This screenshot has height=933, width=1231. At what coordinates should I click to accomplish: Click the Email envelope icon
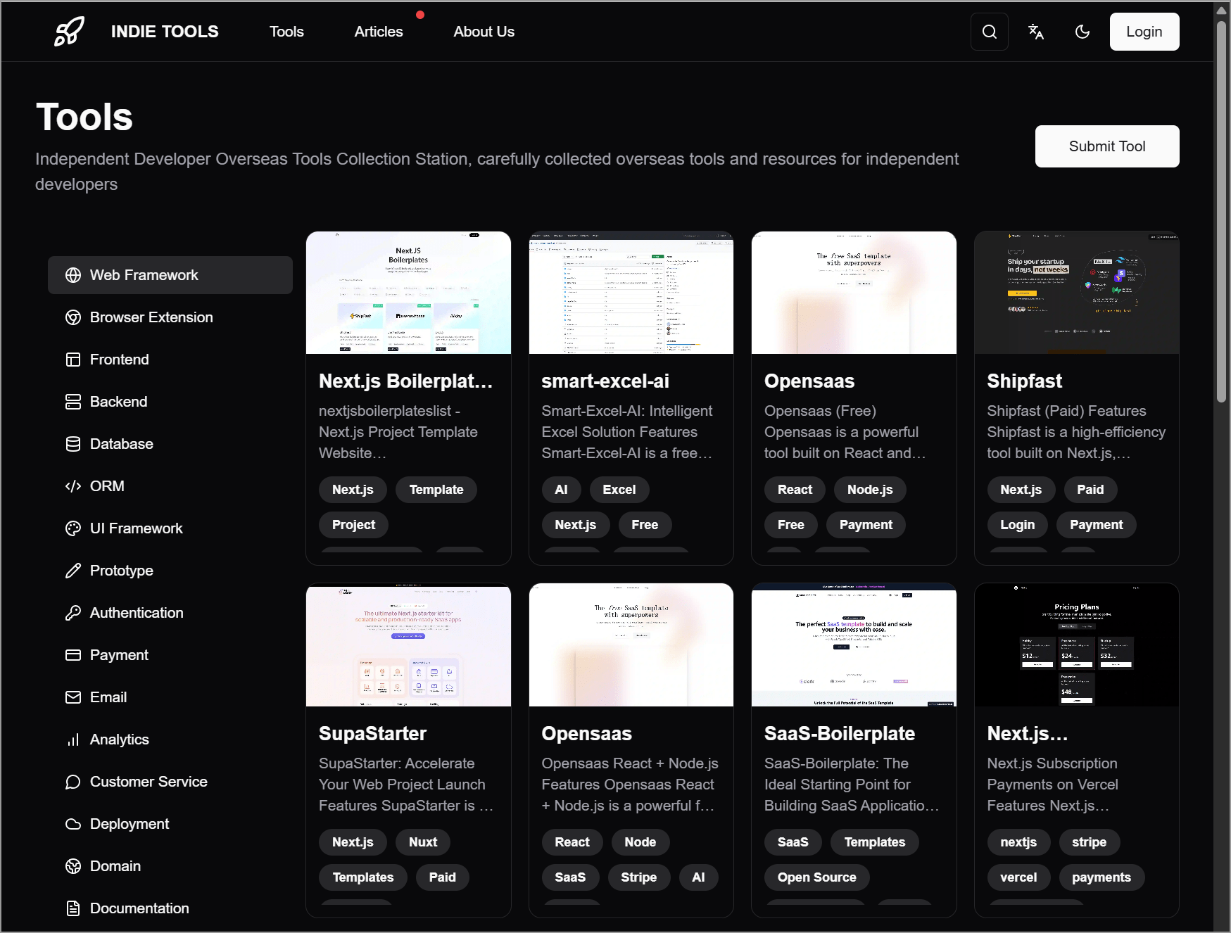[x=73, y=697]
